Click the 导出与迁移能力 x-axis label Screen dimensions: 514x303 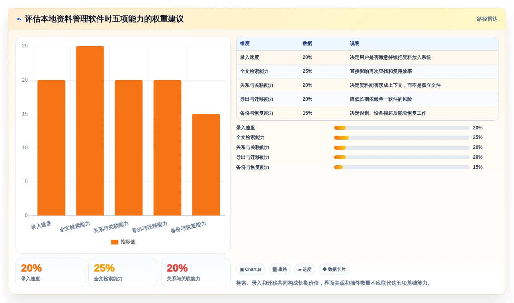[150, 227]
